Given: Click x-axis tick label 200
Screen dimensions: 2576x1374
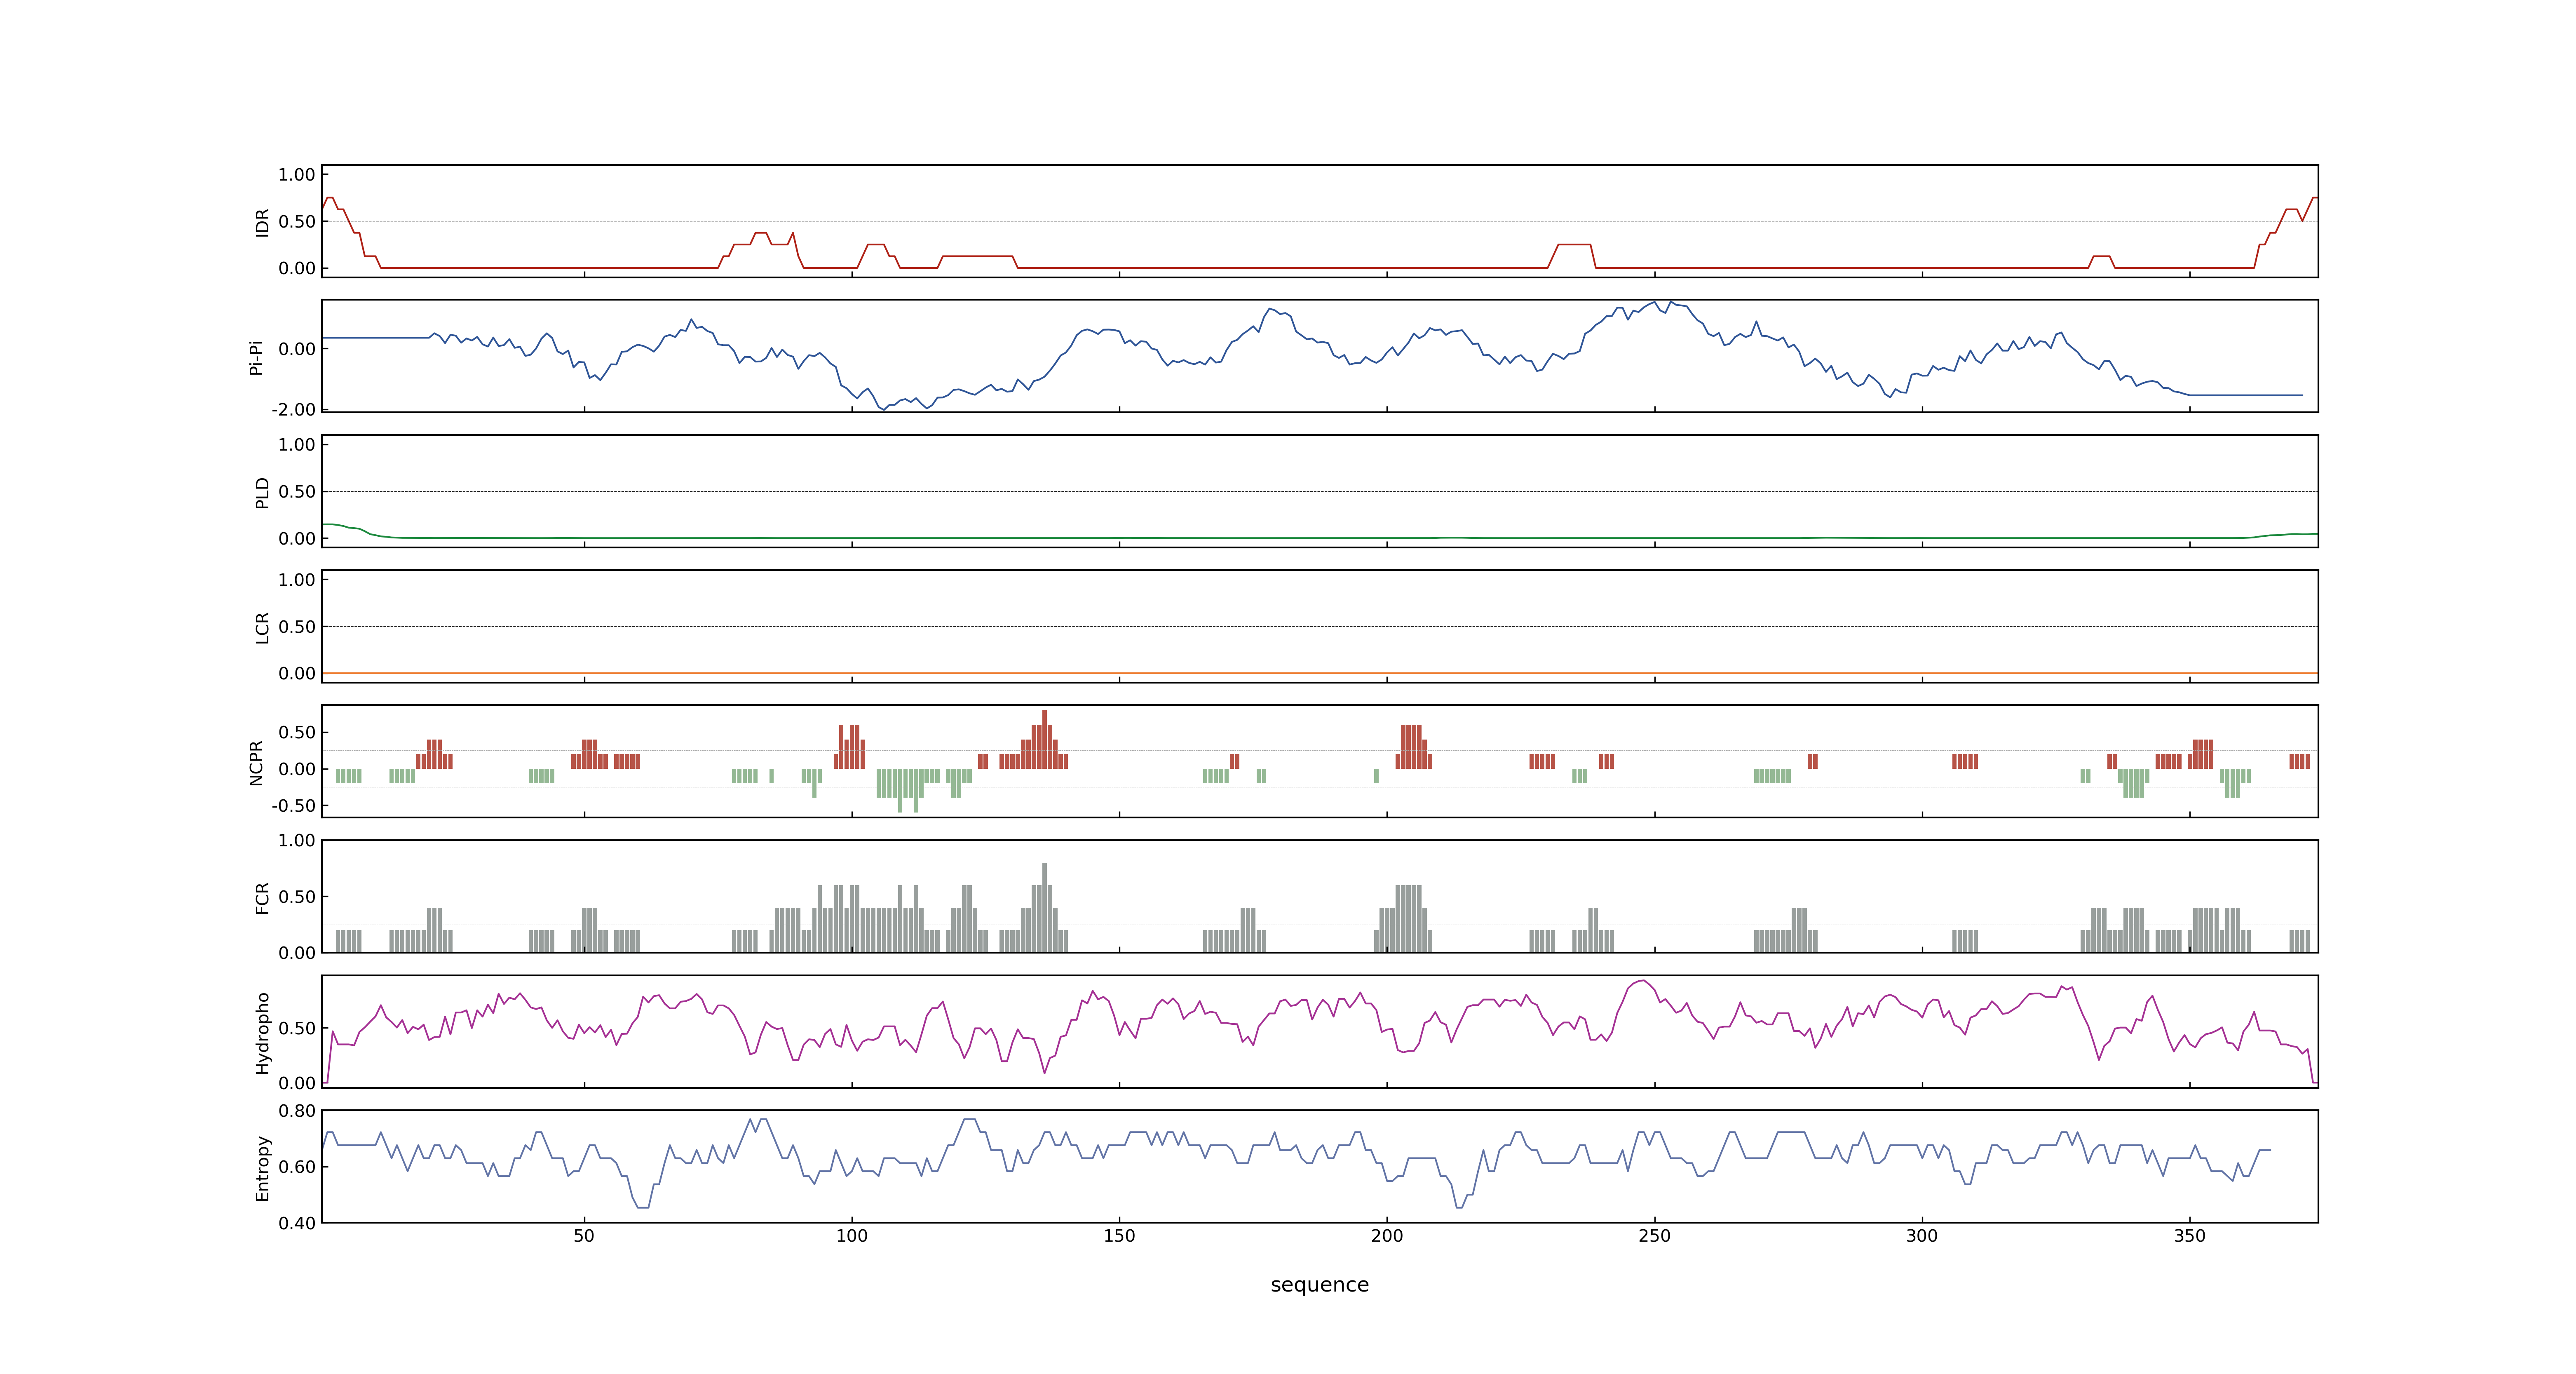Looking at the screenshot, I should [1387, 1236].
